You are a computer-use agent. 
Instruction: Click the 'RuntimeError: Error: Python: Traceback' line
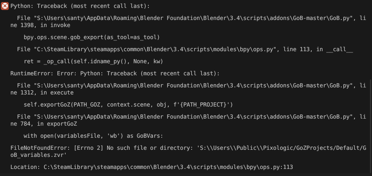(x=115, y=74)
